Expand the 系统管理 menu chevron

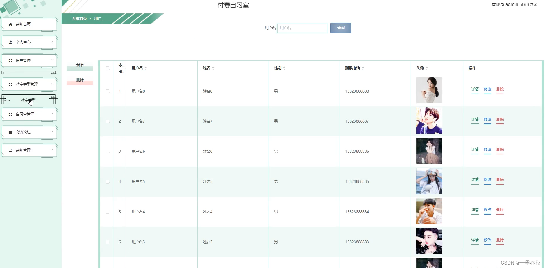52,150
